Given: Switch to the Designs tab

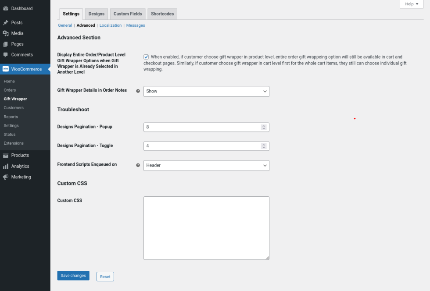Looking at the screenshot, I should 97,14.
